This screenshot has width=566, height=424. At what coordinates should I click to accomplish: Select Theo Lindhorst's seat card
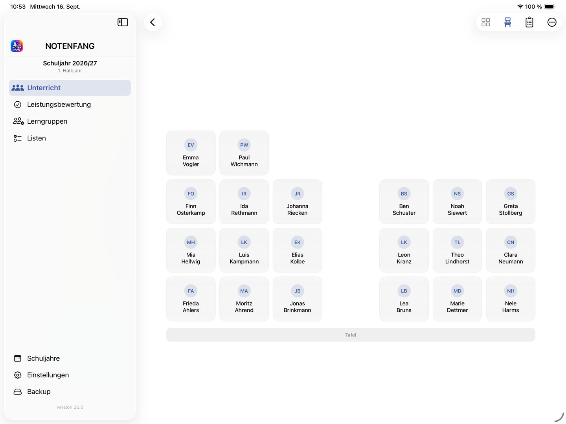coord(458,250)
